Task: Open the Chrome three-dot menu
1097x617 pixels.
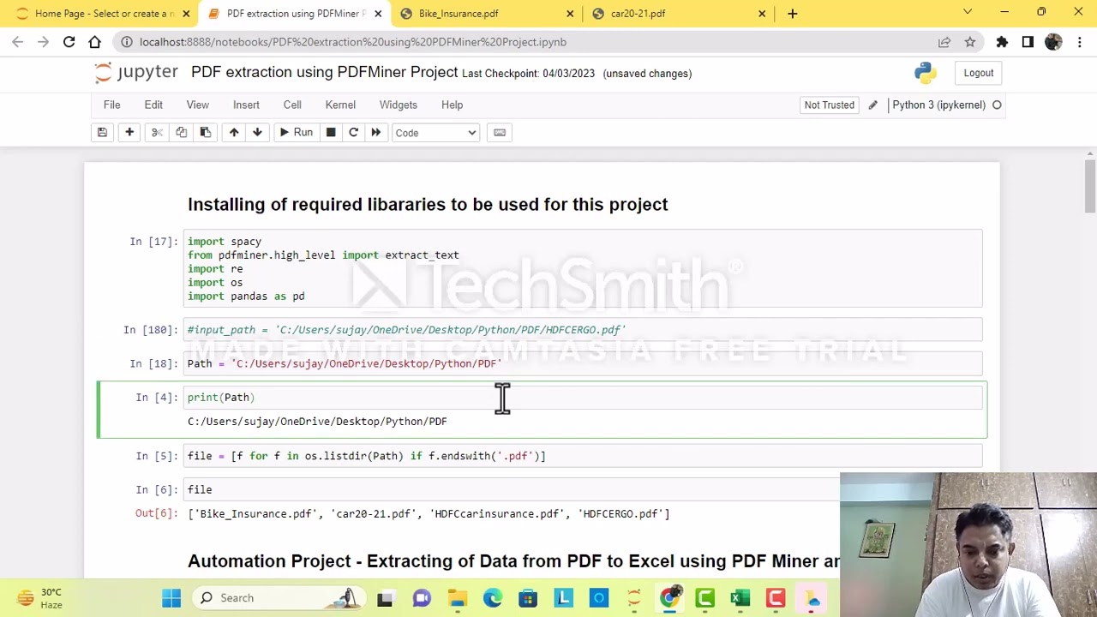Action: click(x=1079, y=42)
